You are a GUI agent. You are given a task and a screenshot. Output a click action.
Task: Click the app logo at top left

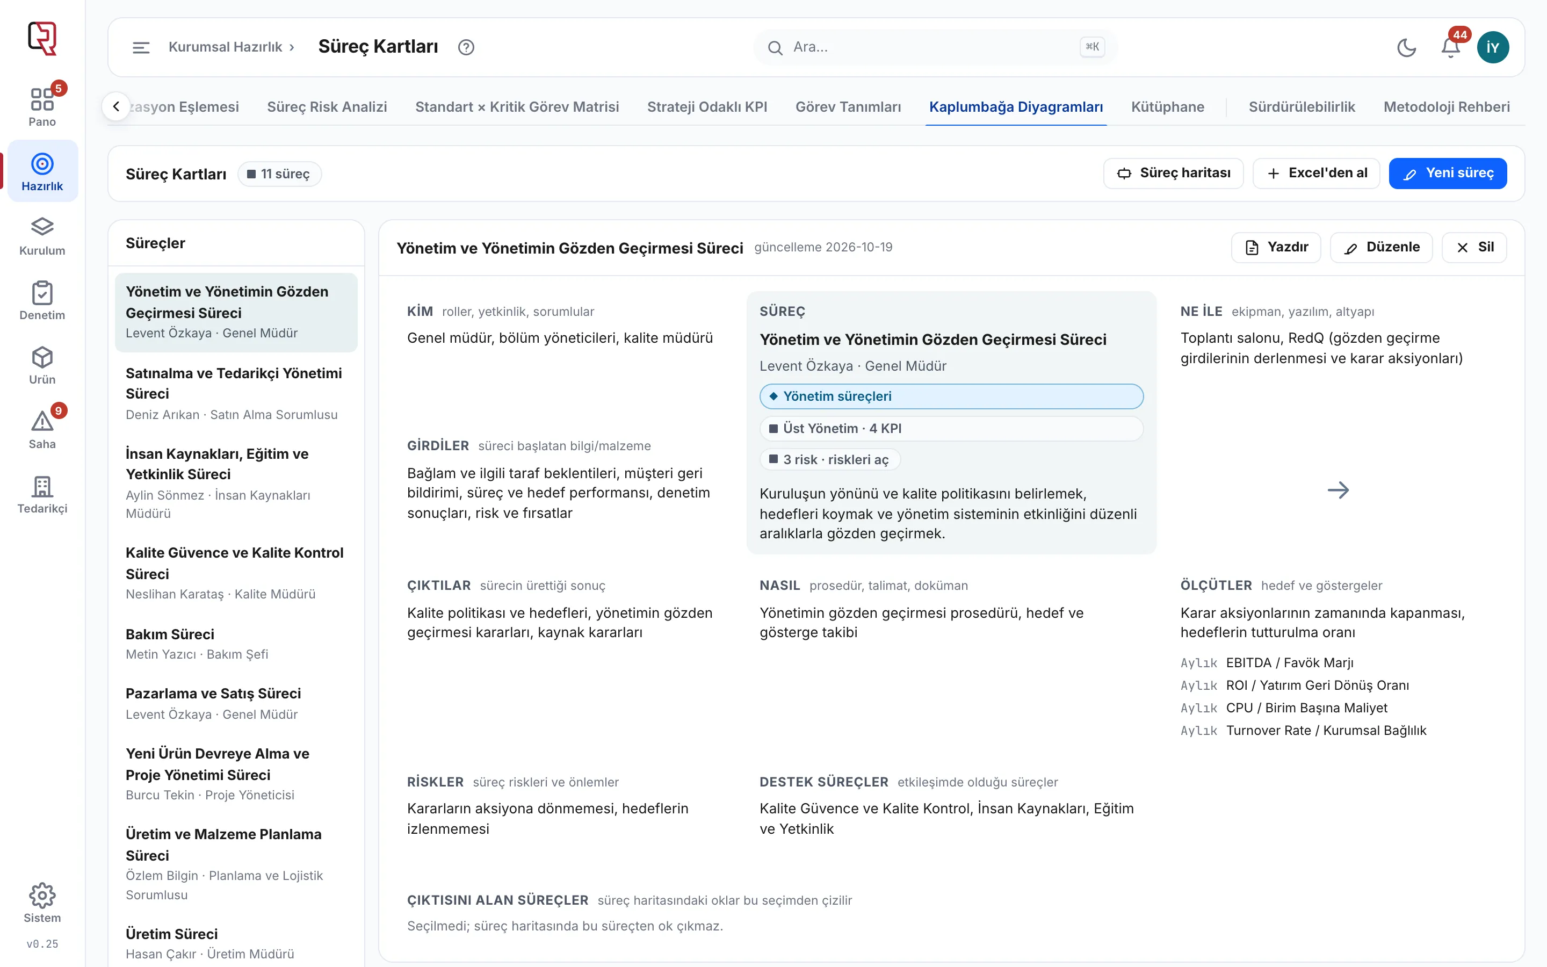click(x=42, y=38)
